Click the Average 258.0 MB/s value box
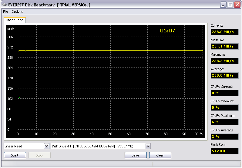This screenshot has height=168, width=242. click(x=224, y=75)
